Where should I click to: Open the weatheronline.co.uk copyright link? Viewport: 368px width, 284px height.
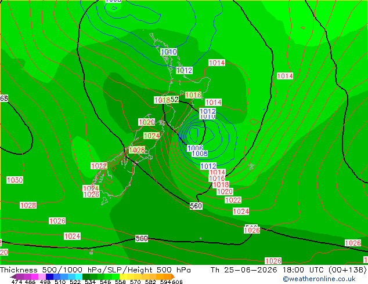(319, 279)
